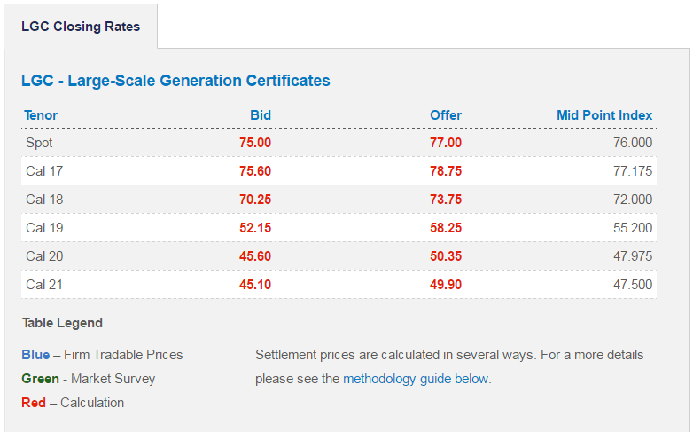Viewport: 693px width, 432px height.
Task: Click the Offer column header
Action: point(446,115)
